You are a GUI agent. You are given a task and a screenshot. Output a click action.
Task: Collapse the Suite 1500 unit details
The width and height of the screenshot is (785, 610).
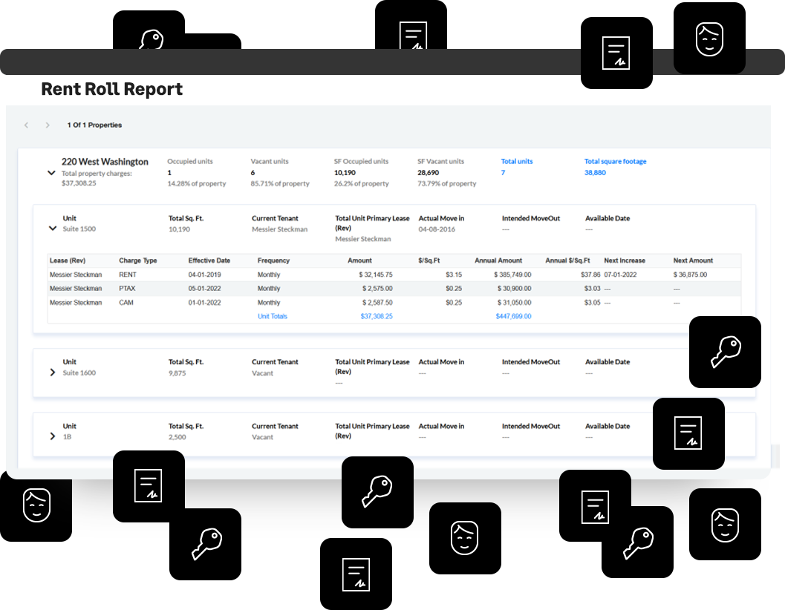(x=53, y=228)
